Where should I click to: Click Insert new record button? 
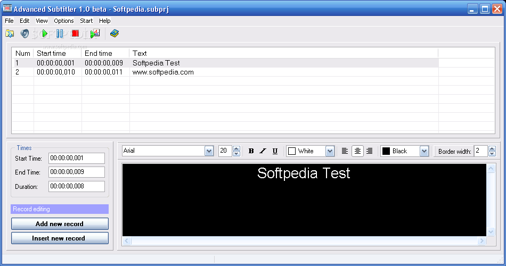60,238
